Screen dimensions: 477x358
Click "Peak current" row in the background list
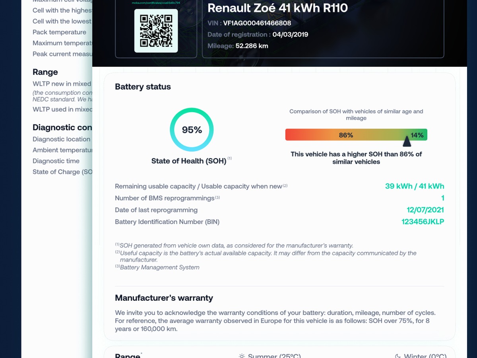click(x=62, y=54)
